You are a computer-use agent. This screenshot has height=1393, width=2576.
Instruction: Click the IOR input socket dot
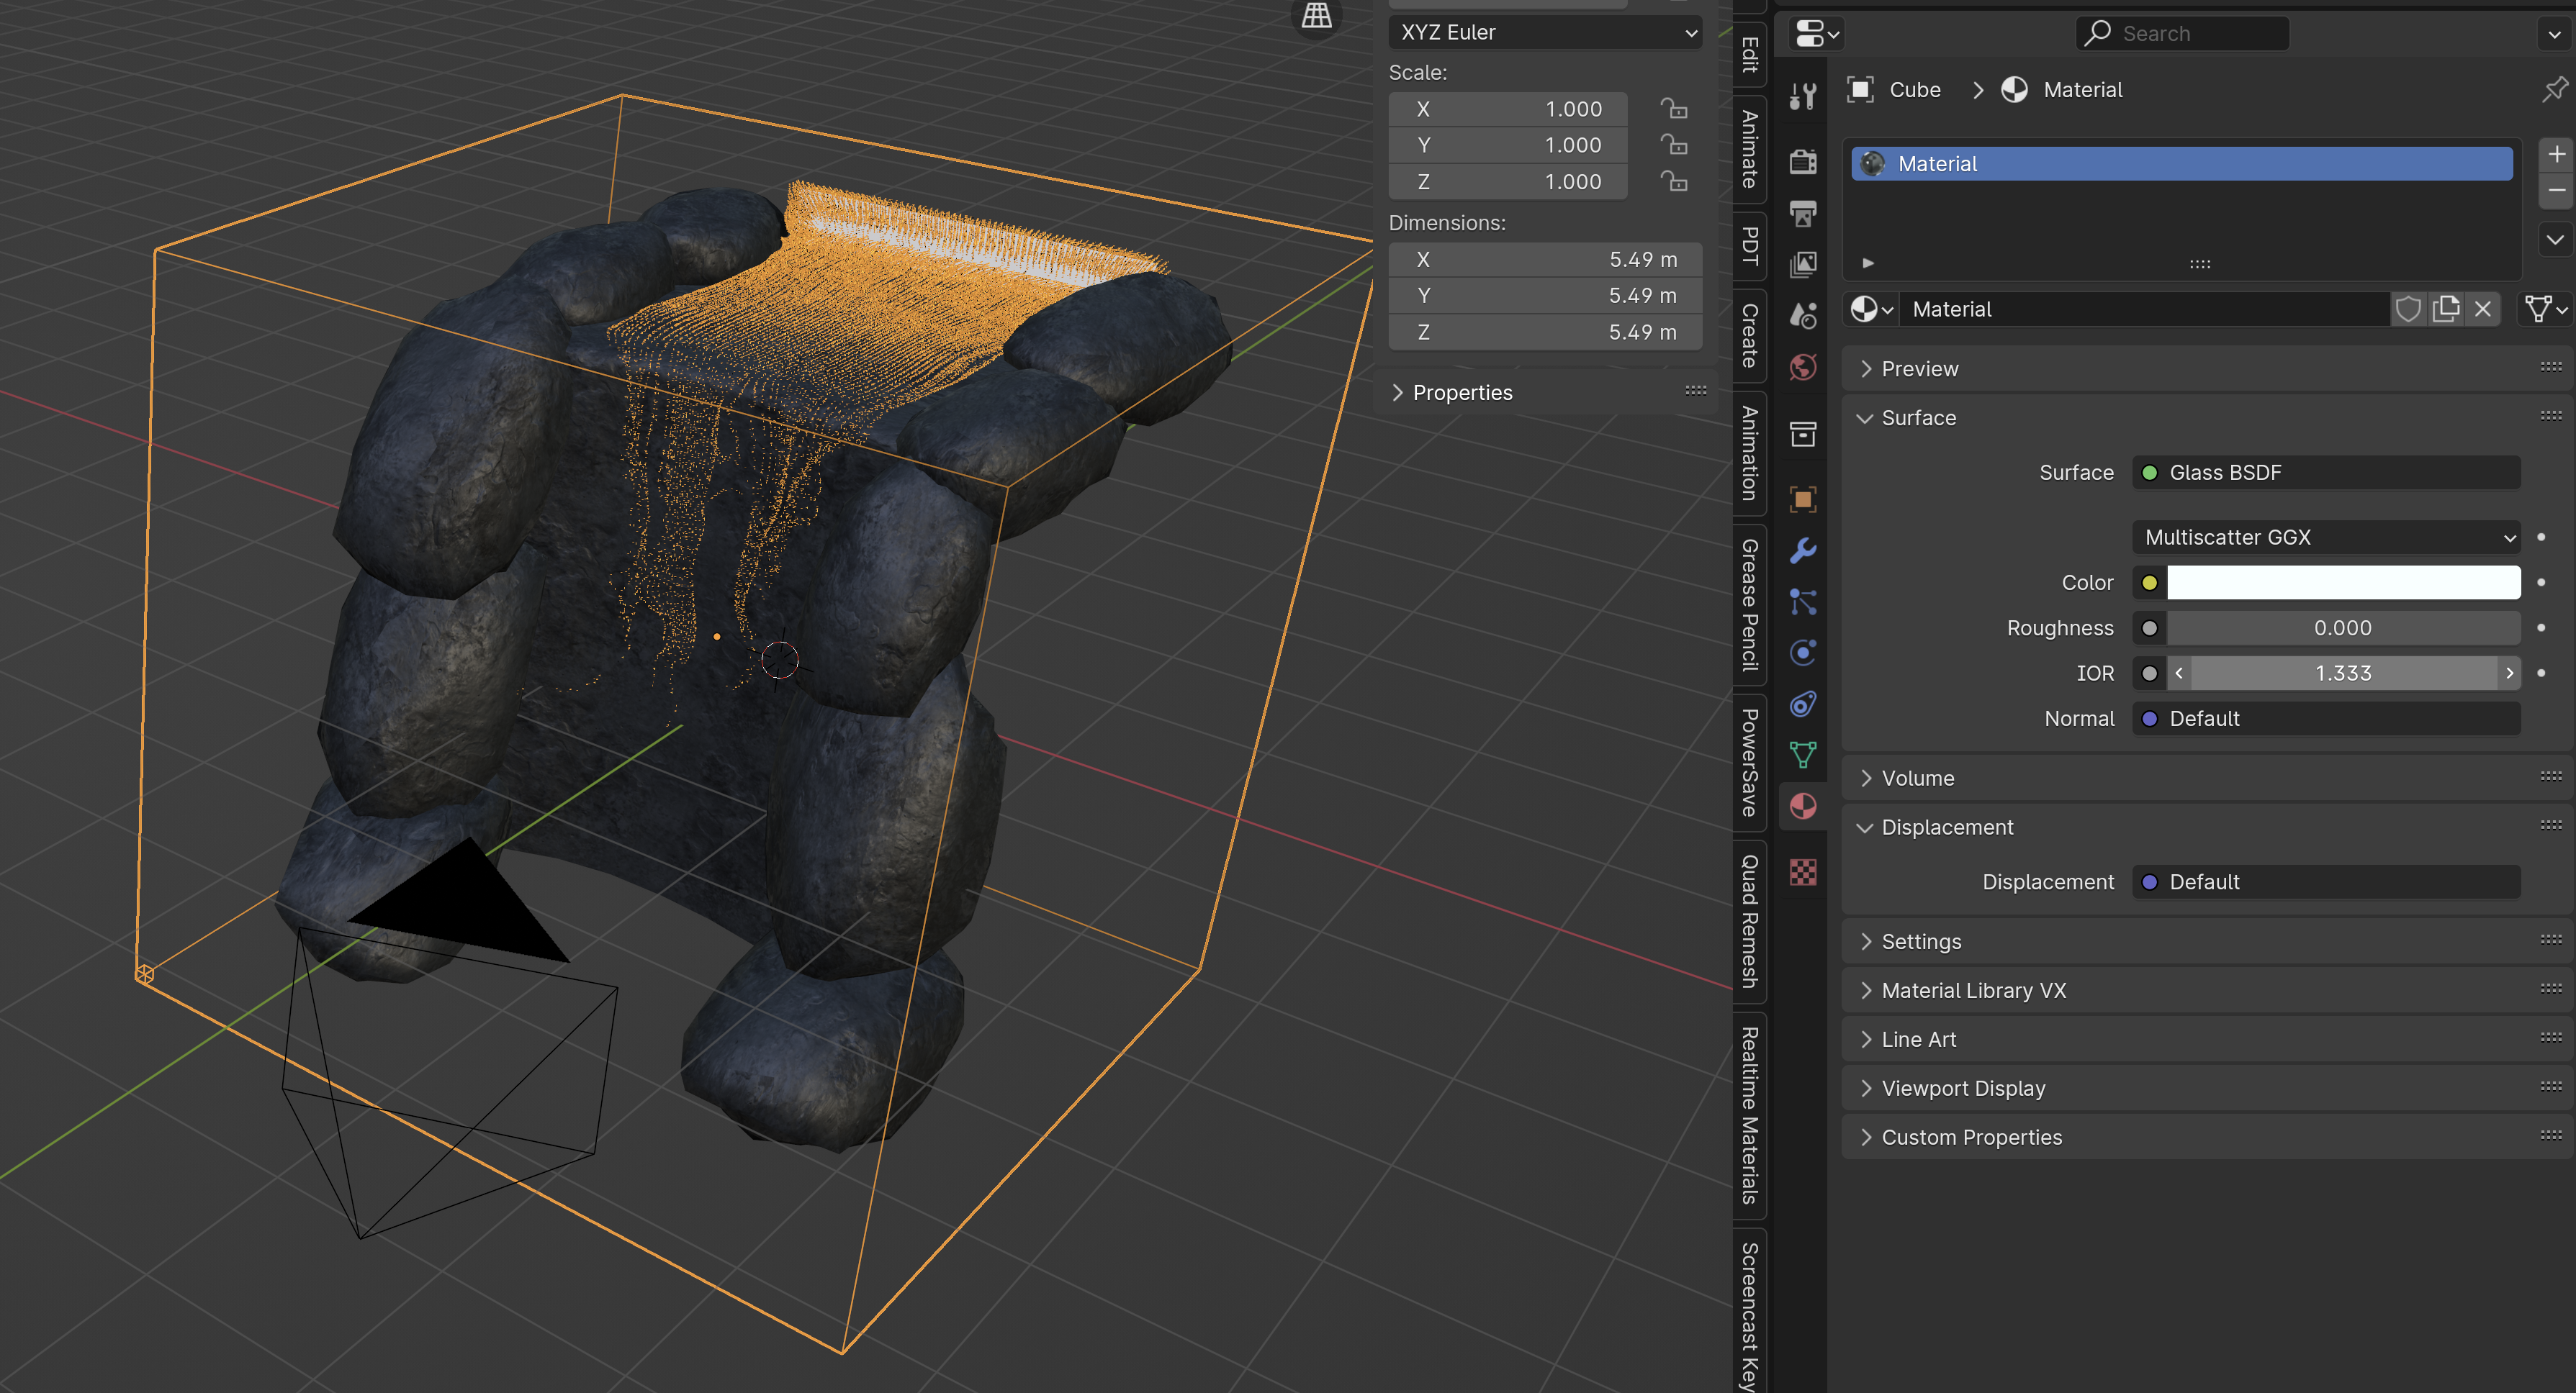(2149, 673)
